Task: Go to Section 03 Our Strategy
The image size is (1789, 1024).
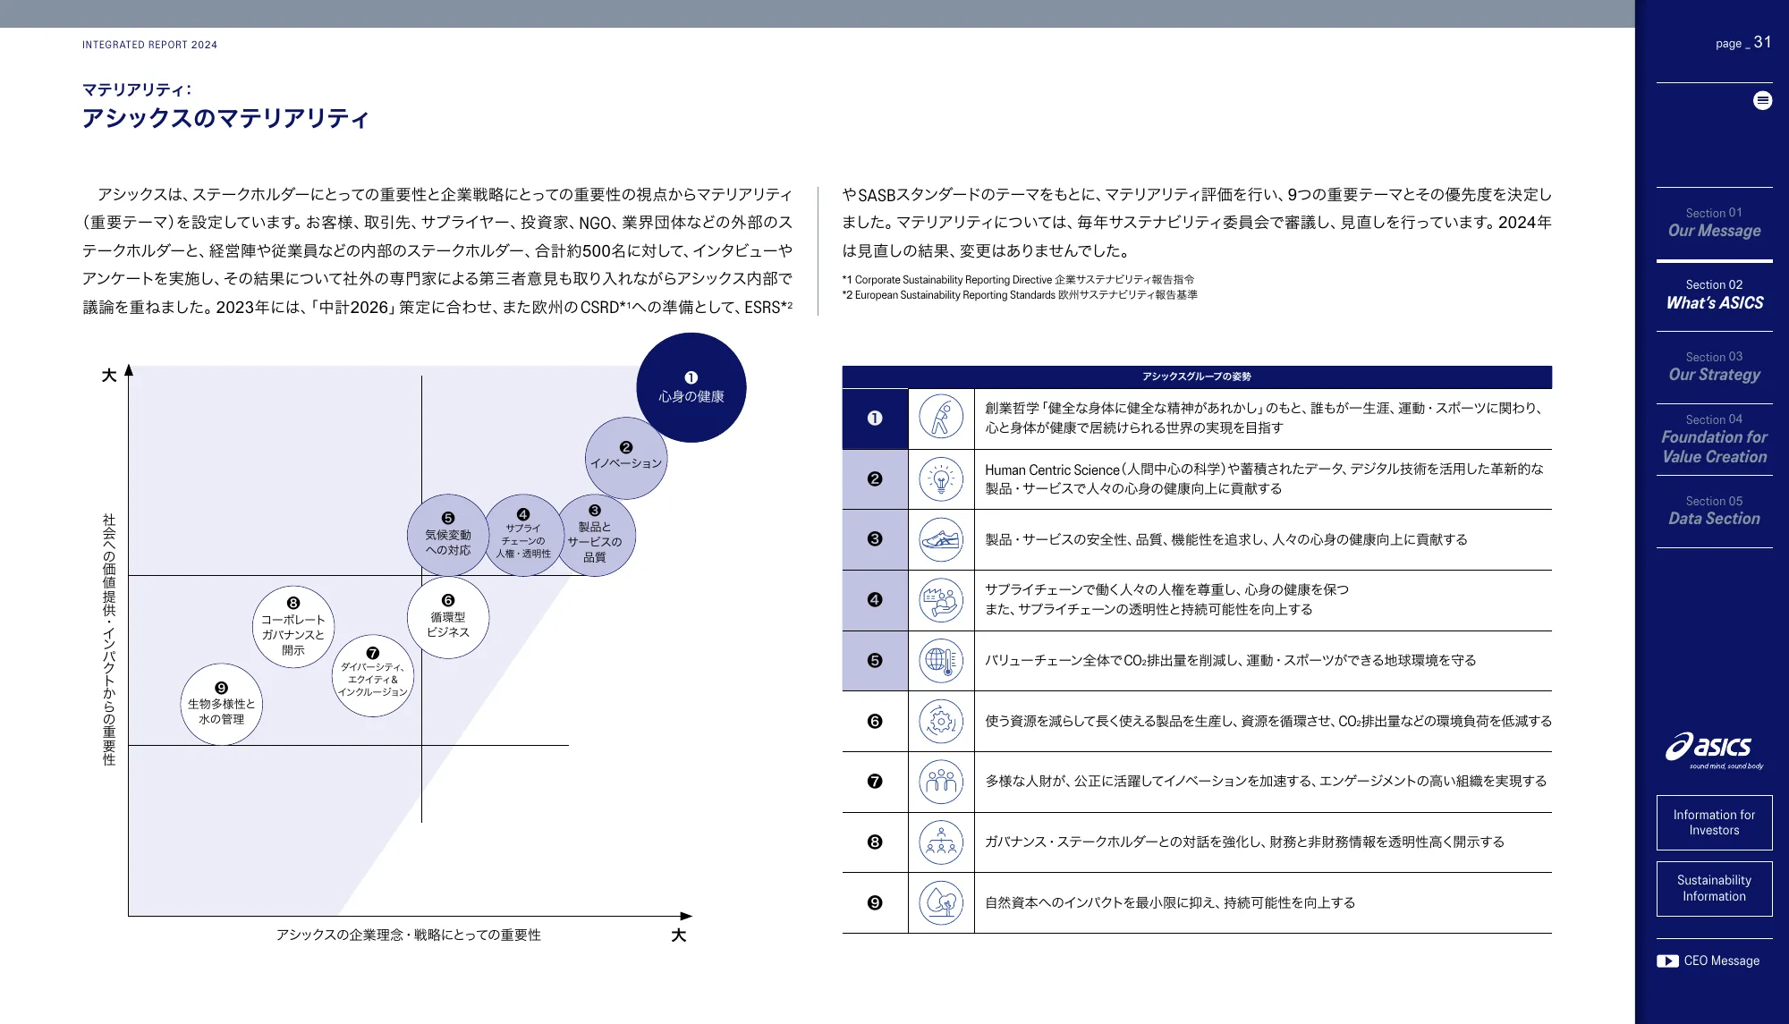Action: (x=1714, y=367)
